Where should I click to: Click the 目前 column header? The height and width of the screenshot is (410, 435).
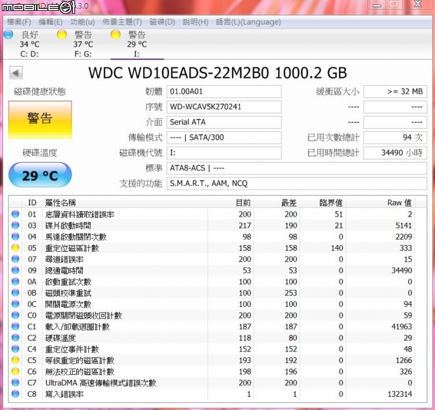pyautogui.click(x=231, y=202)
